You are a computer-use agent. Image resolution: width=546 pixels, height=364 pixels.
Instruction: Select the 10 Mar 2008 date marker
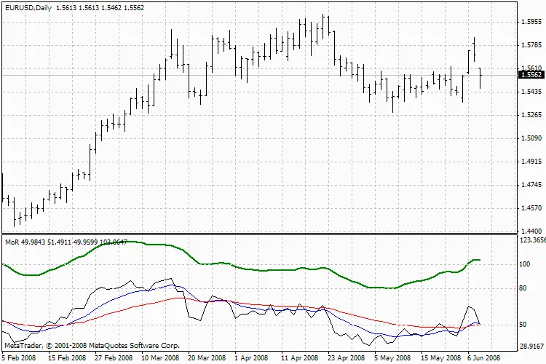pos(160,358)
